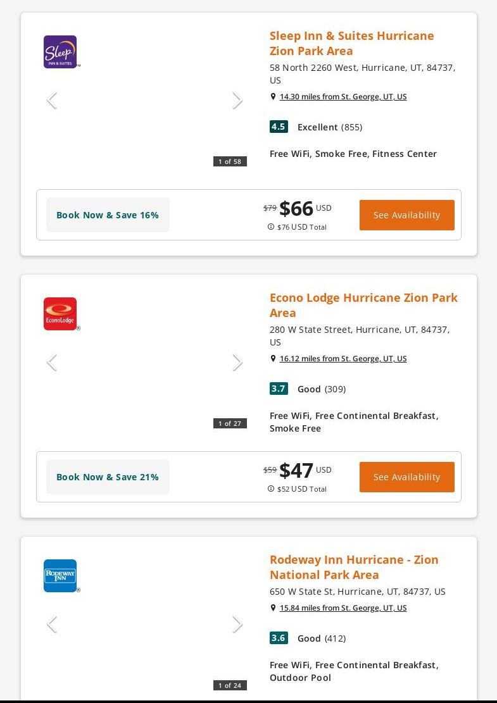497x703 pixels.
Task: Click 14.30 miles from St. George link
Action: coord(343,97)
